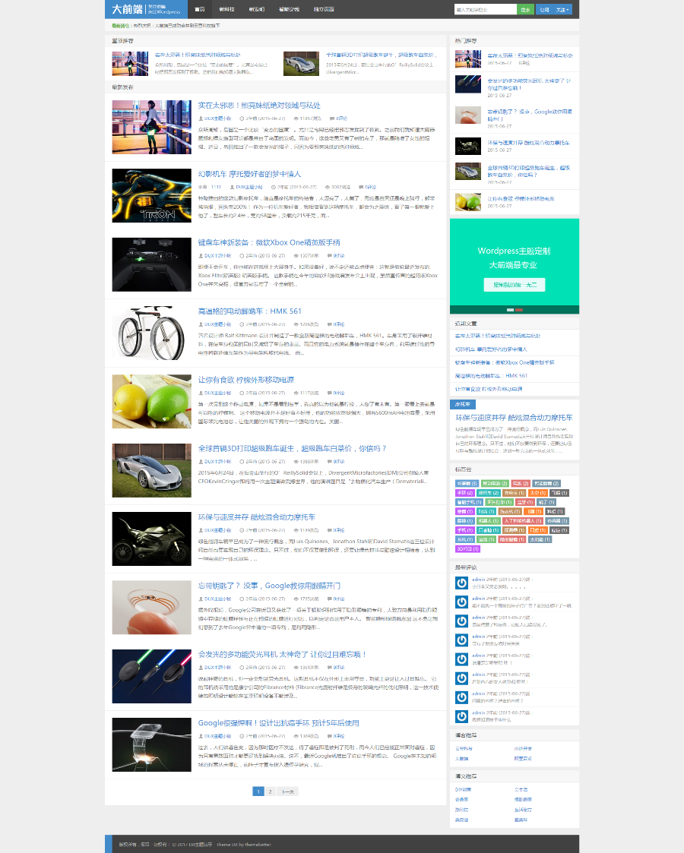The height and width of the screenshot is (853, 684).
Task: Open the 新科技 menu item
Action: click(226, 9)
